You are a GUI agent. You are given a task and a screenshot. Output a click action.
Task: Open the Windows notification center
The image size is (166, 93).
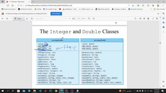pyautogui.click(x=163, y=91)
